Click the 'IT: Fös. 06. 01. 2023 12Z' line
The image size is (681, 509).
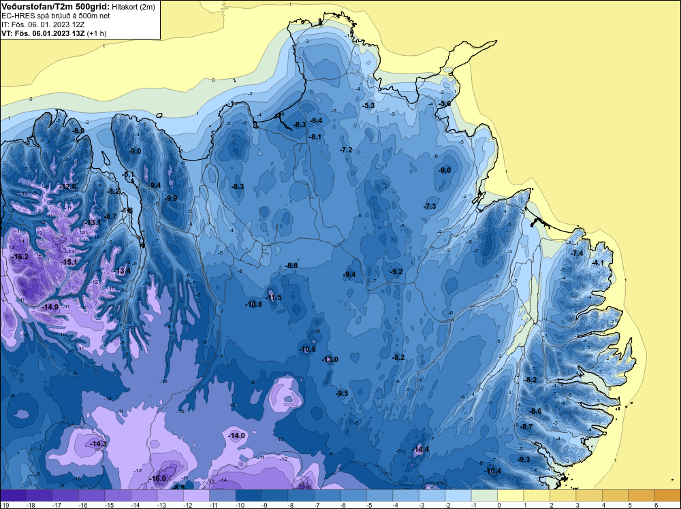[44, 24]
